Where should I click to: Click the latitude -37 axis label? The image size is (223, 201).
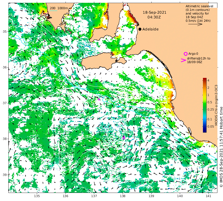point(4,103)
